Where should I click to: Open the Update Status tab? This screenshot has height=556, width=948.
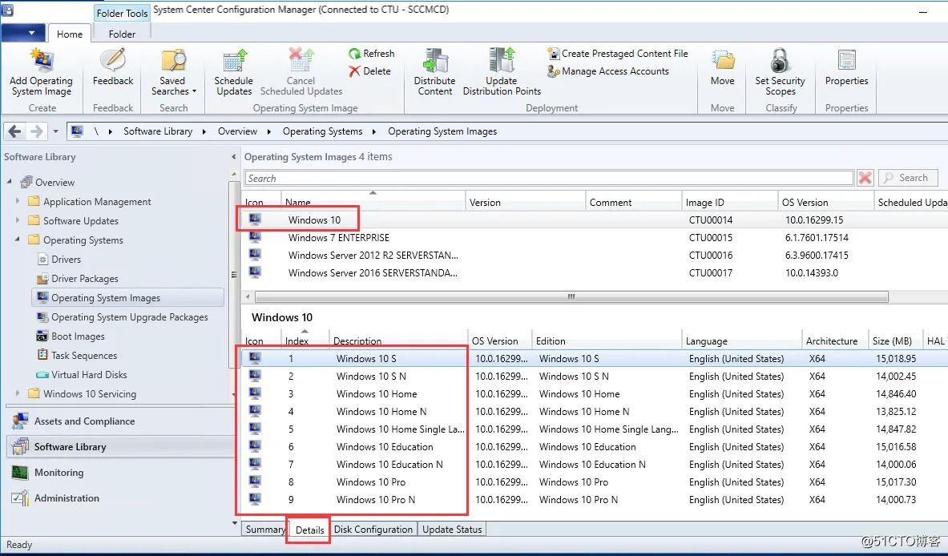point(452,530)
